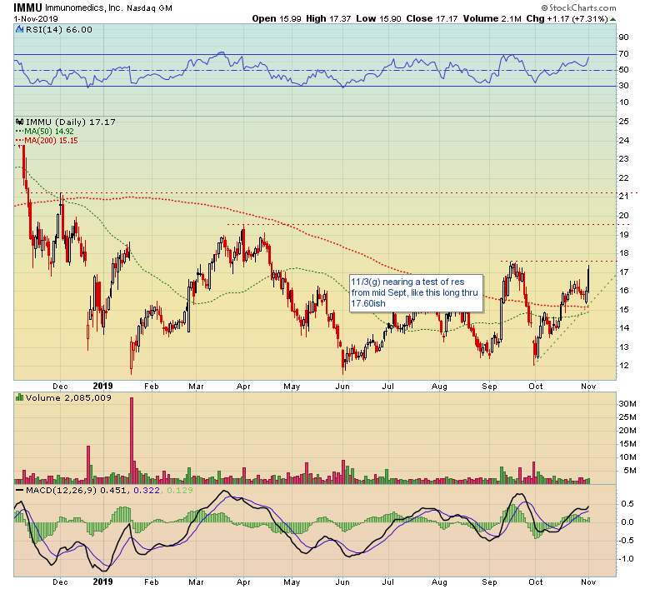Click the green up-arrow change indicator
The image size is (650, 589).
(612, 19)
